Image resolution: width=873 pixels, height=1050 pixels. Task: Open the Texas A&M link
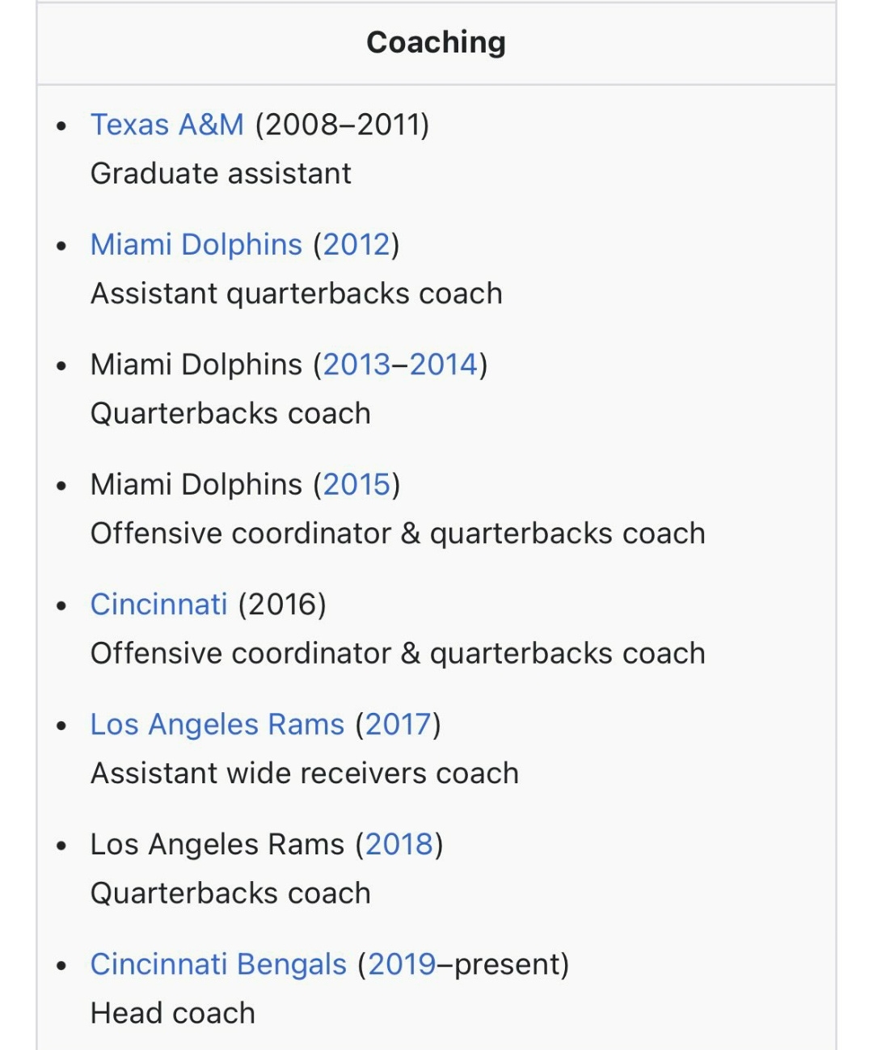coord(167,125)
